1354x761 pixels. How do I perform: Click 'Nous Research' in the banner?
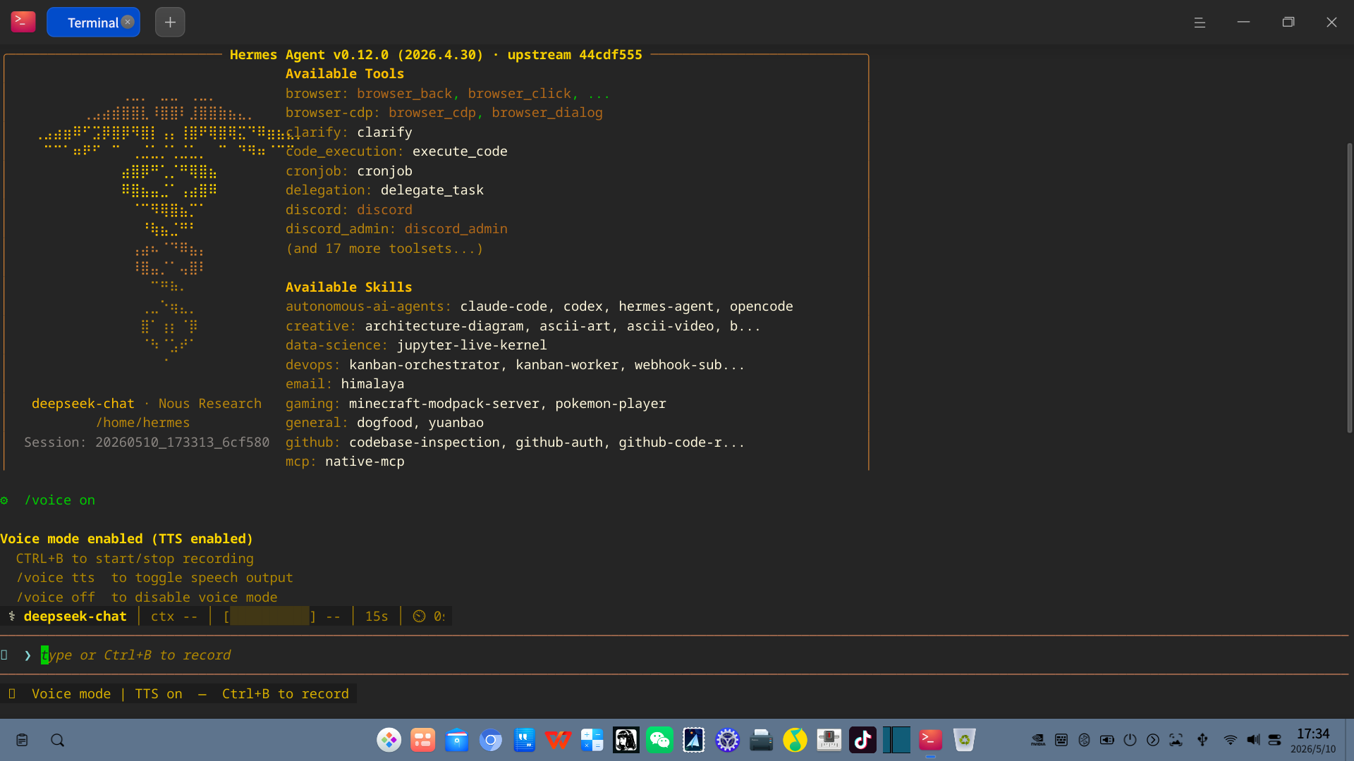(210, 404)
